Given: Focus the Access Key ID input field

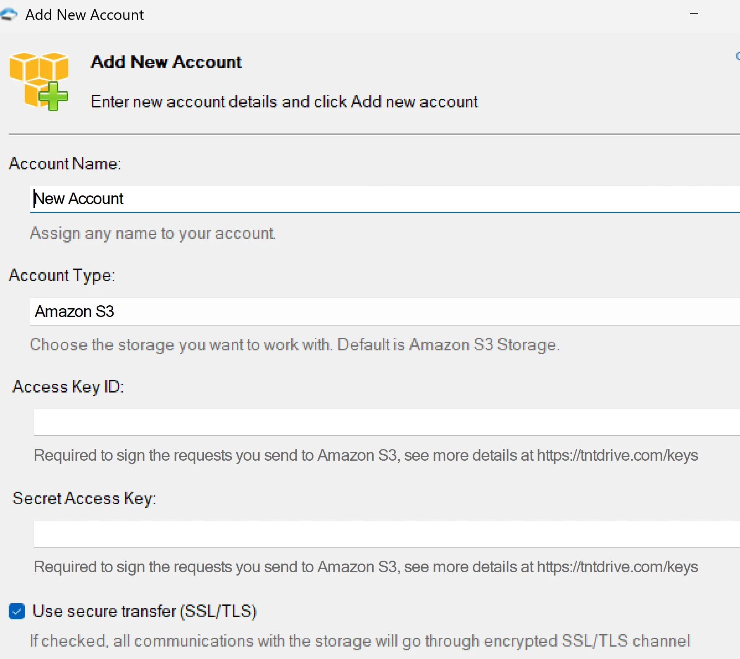Looking at the screenshot, I should coord(386,422).
